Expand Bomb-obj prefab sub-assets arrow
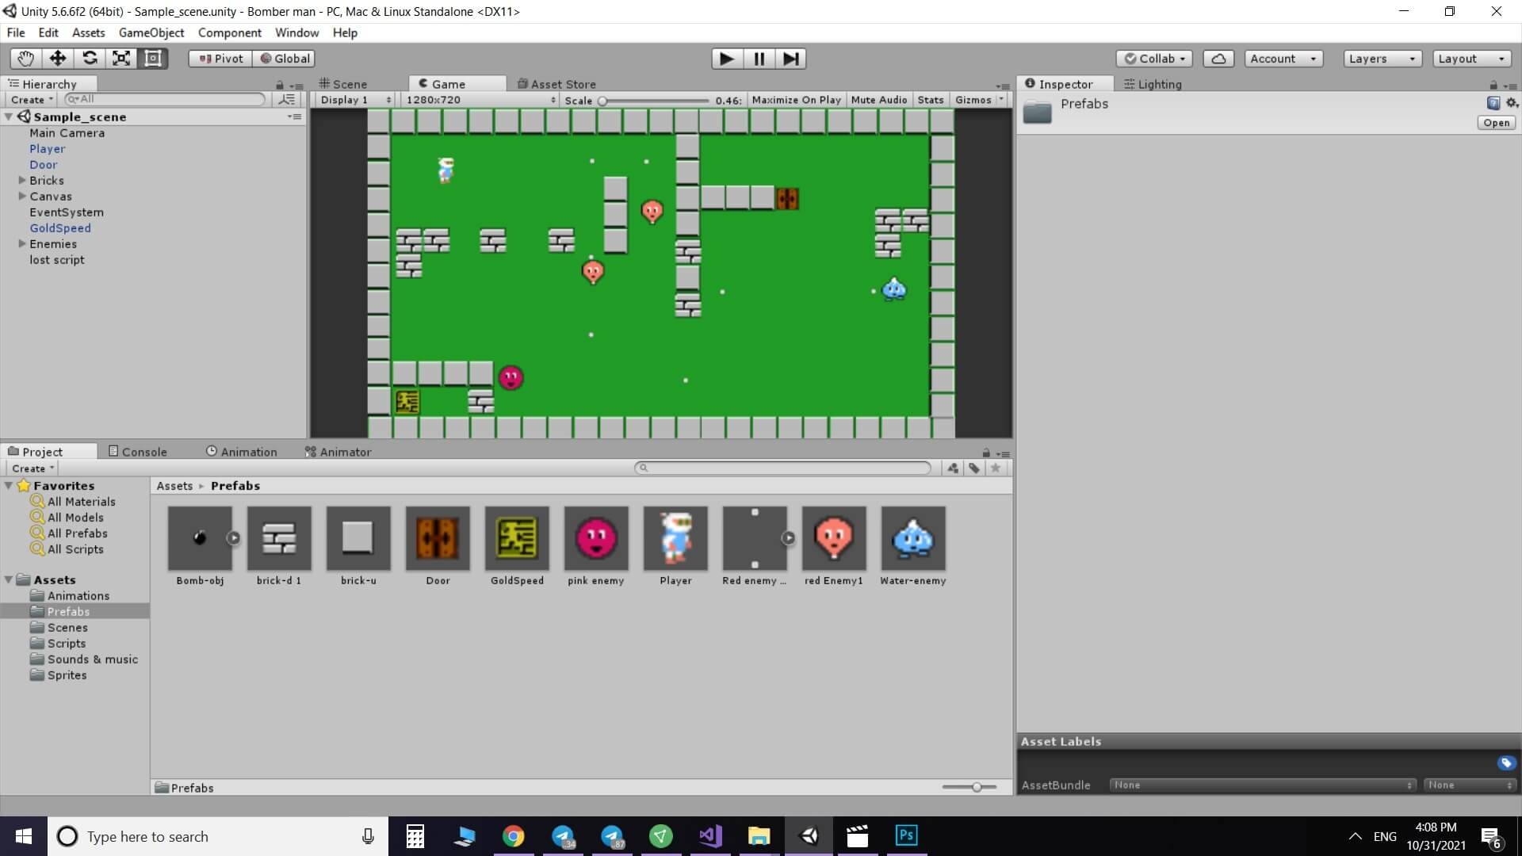 click(x=233, y=538)
